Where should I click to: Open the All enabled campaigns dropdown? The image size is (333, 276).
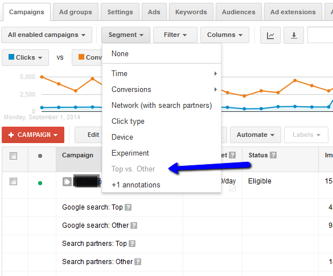pyautogui.click(x=47, y=35)
